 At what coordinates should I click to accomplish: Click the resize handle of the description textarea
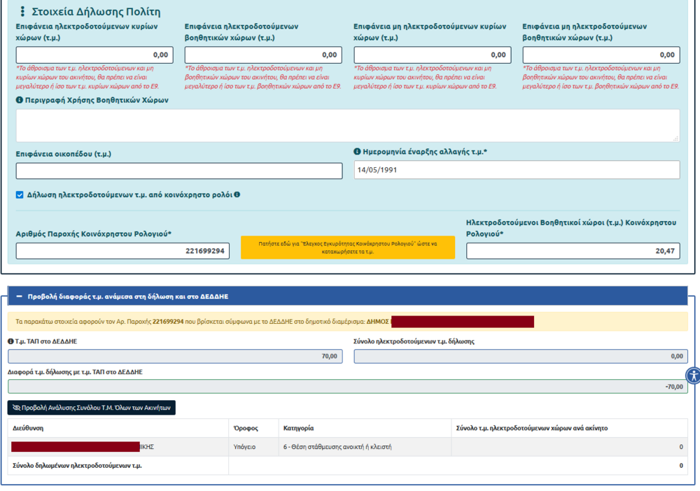[x=675, y=138]
